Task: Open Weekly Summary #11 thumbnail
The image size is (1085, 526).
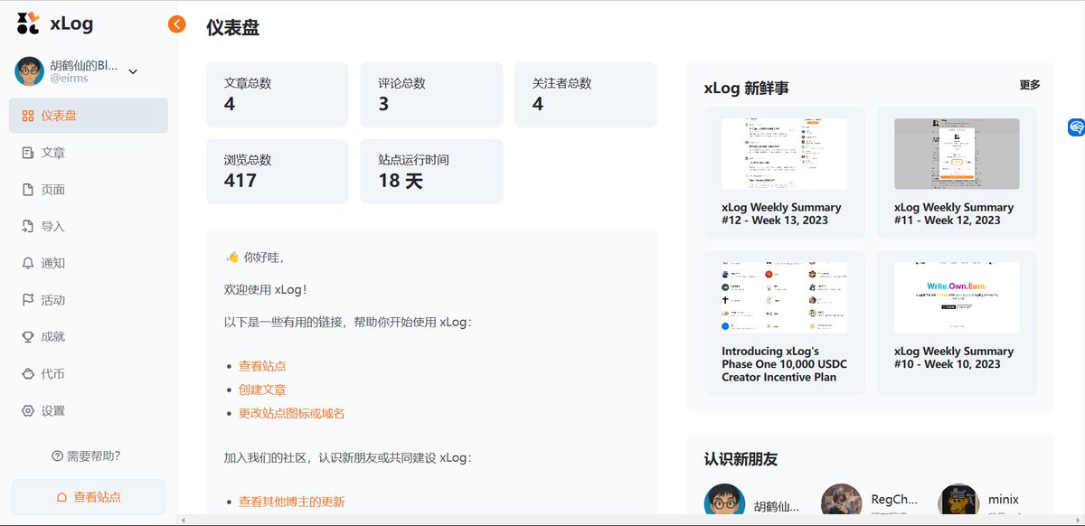Action: pos(957,154)
